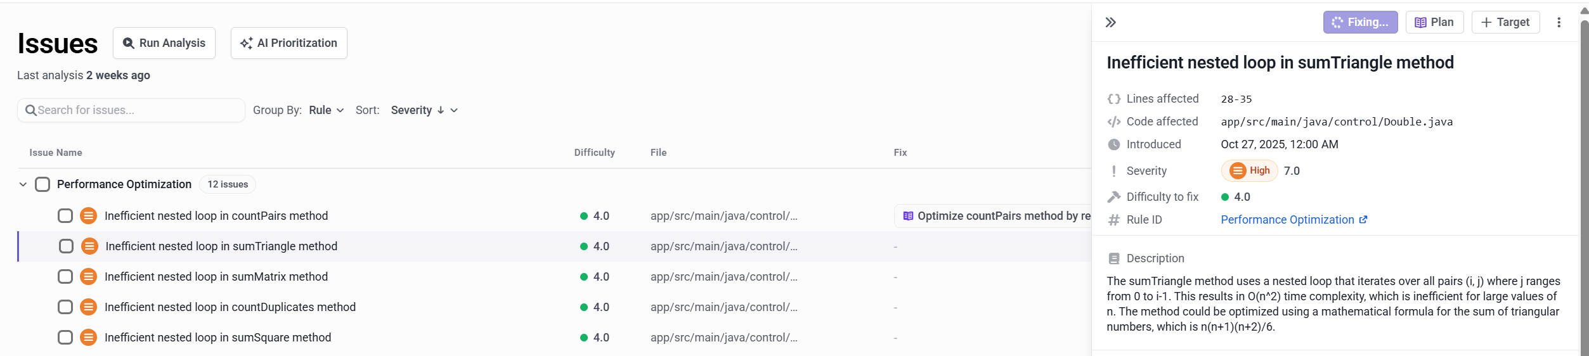
Task: Open the Plan button
Action: pyautogui.click(x=1434, y=22)
